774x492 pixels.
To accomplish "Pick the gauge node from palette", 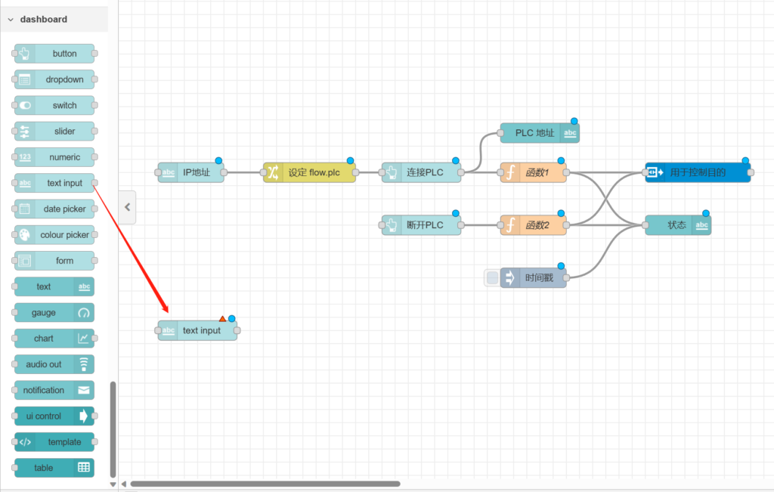I will (54, 313).
